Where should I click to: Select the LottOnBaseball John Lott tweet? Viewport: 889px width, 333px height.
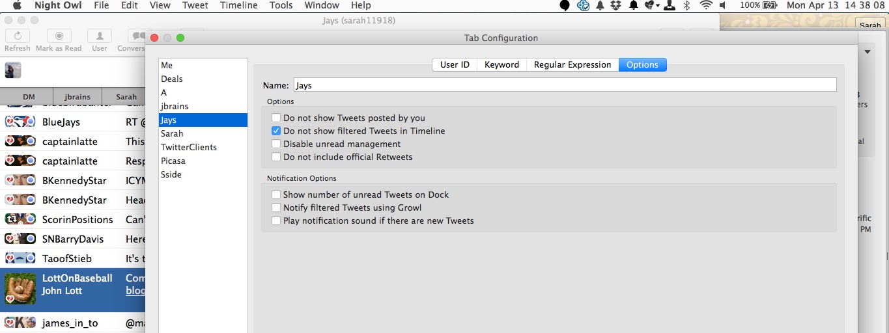click(72, 289)
